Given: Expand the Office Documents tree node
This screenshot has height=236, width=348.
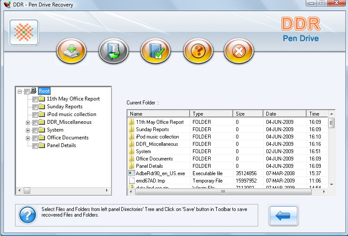Looking at the screenshot, I should point(28,138).
